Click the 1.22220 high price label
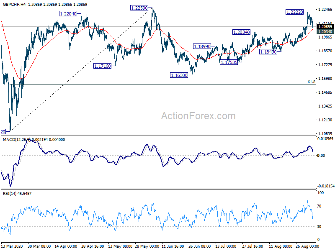The height and width of the screenshot is (251, 335). pos(295,12)
